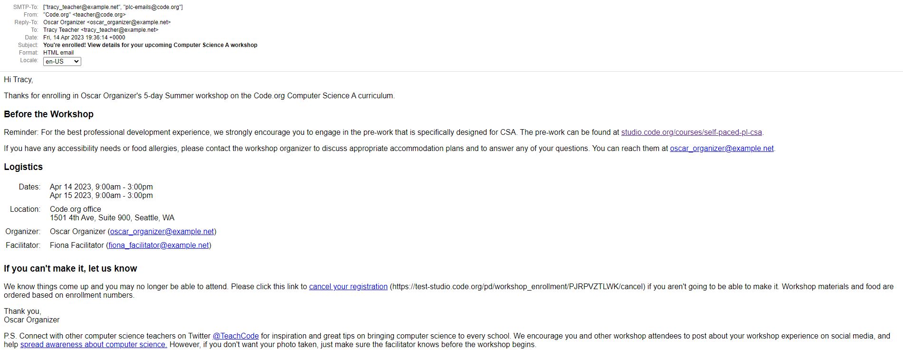
Task: Click the Date header value
Action: point(84,38)
